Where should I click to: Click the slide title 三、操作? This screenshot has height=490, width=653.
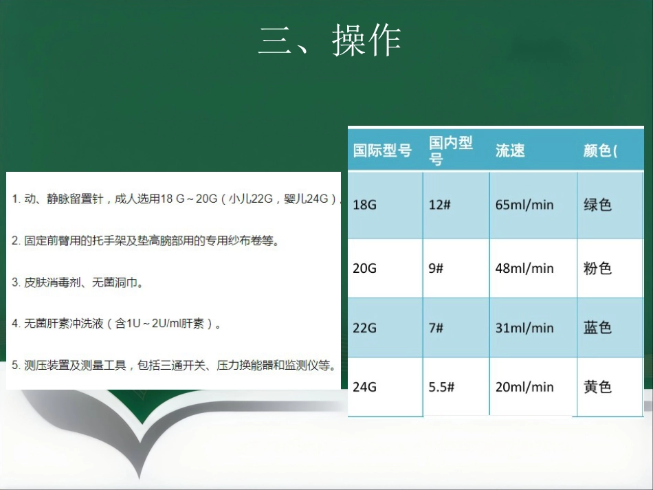(329, 41)
